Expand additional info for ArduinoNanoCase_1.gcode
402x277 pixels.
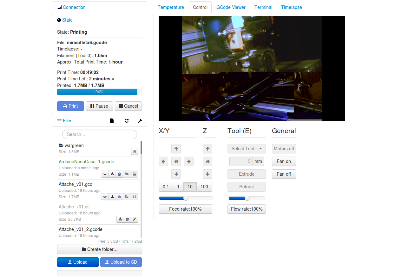pyautogui.click(x=105, y=174)
